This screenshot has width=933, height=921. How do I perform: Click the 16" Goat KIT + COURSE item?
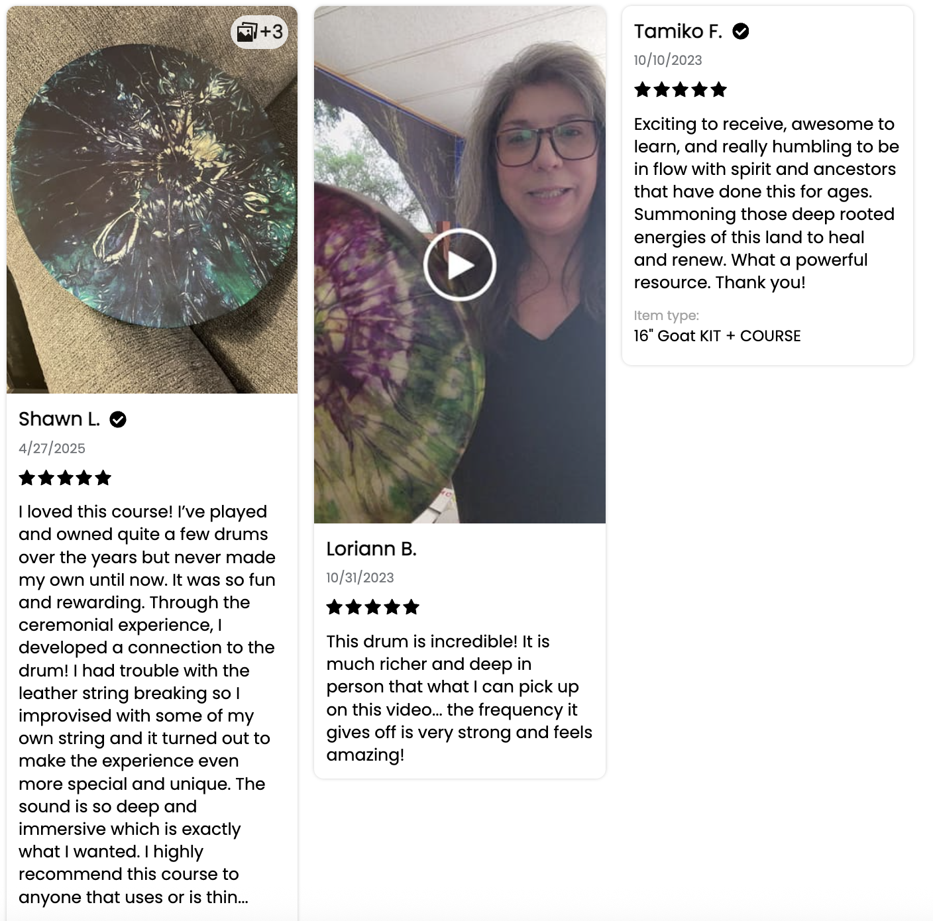coord(717,336)
